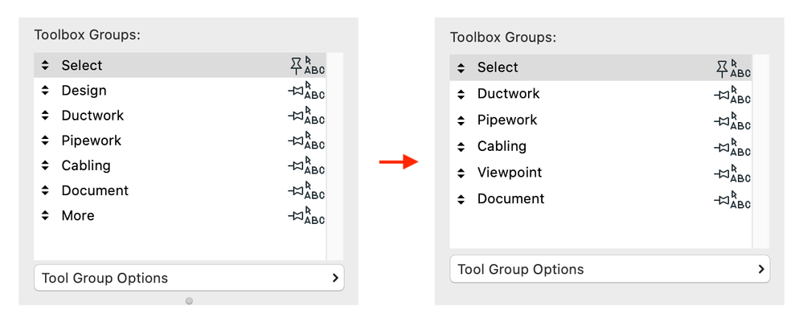This screenshot has width=803, height=326.
Task: Click the ABC text icon beside Design
Action: pyautogui.click(x=314, y=91)
